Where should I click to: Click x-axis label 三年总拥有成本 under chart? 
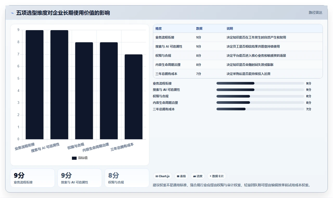(x=122, y=147)
